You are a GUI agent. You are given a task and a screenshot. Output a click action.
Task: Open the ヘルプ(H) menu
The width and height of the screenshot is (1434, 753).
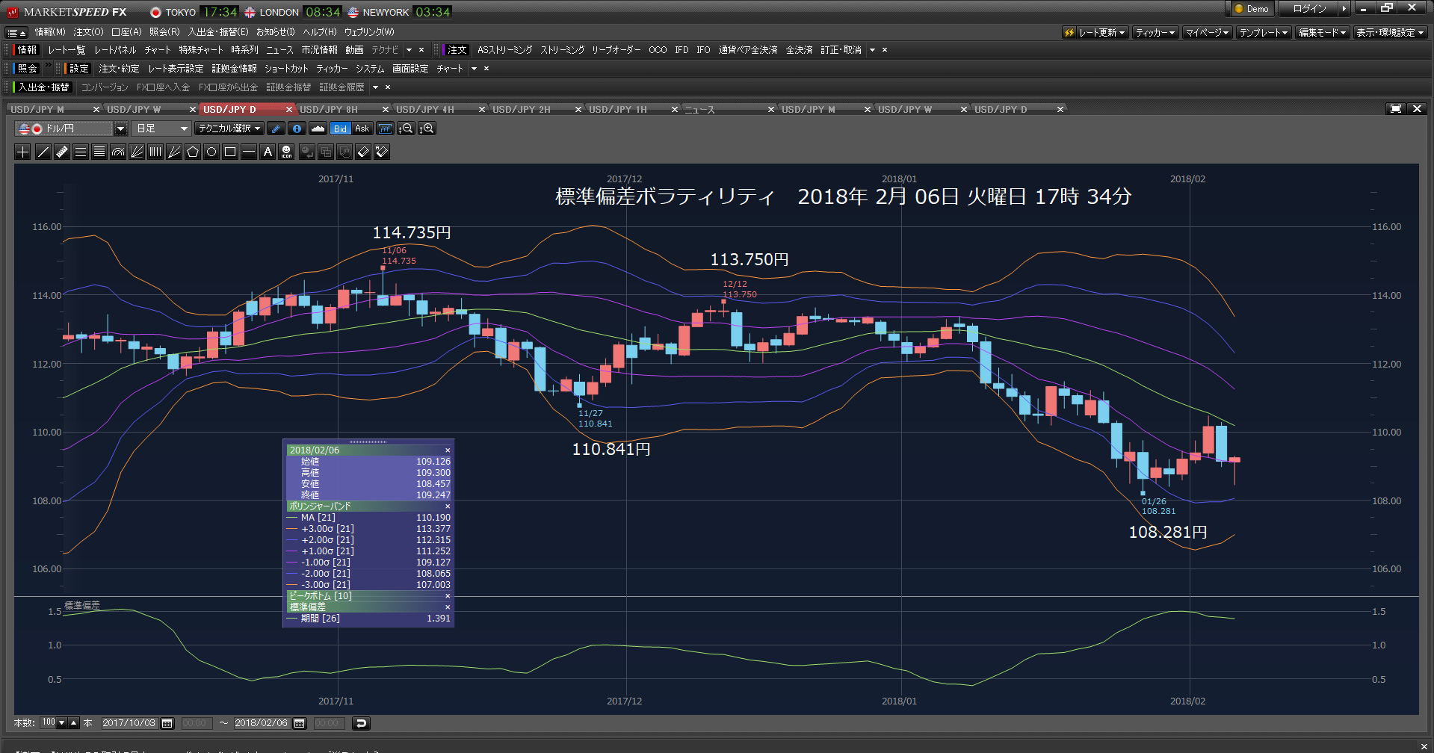click(319, 32)
